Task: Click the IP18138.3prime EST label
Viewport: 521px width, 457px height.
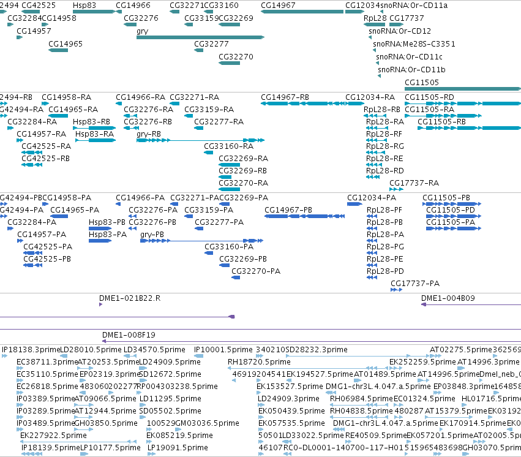Action: click(x=31, y=350)
